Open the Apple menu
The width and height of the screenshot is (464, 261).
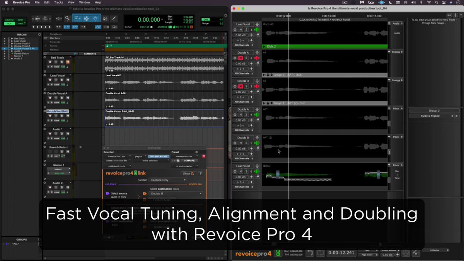pos(6,2)
